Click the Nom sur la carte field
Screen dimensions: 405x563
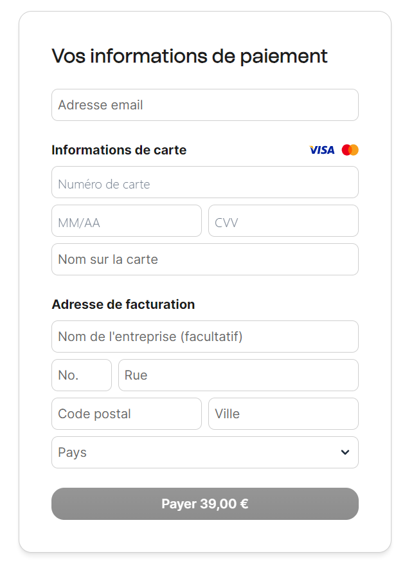tap(204, 259)
